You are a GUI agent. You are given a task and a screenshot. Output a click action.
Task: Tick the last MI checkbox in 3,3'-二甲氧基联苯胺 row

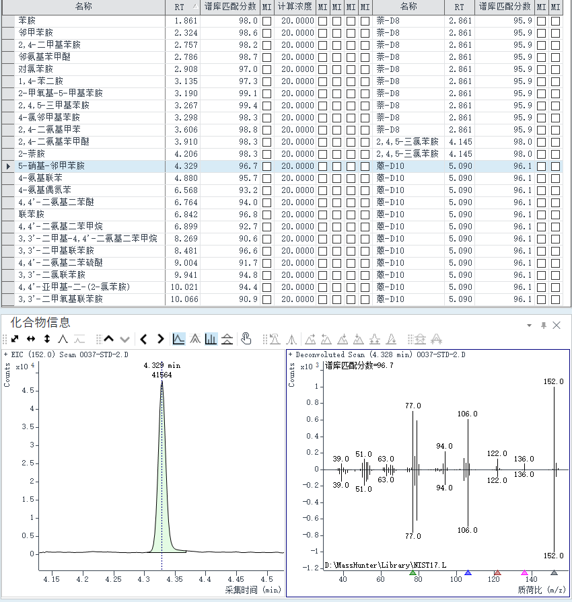pos(555,299)
